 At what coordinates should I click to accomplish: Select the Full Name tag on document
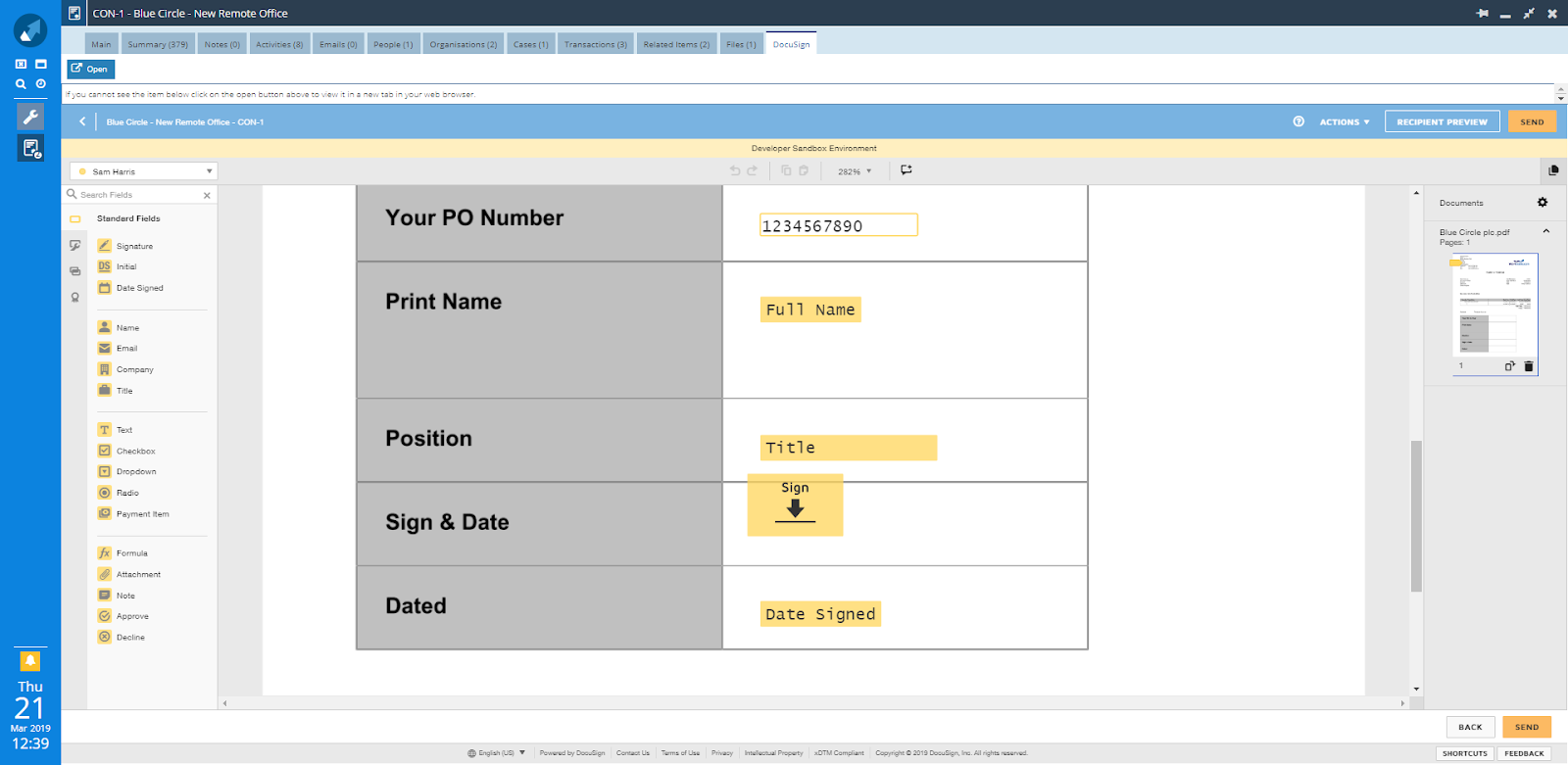pos(810,310)
